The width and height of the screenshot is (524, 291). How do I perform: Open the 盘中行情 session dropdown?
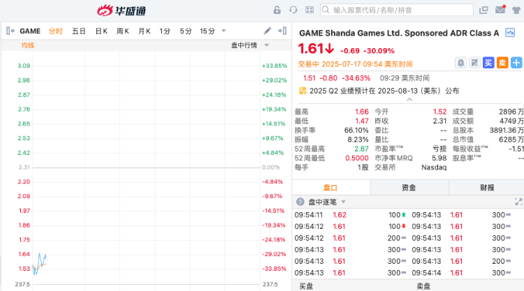click(x=250, y=45)
